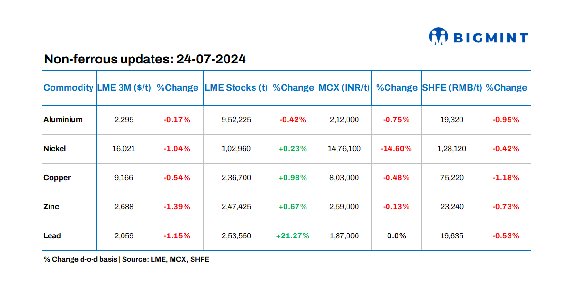
Task: Click Zinc SHFE price 23,240
Action: 450,207
